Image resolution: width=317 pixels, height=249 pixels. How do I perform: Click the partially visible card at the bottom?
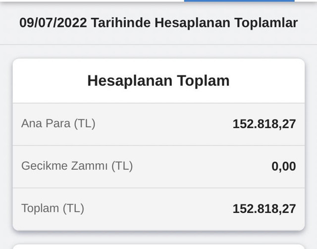(x=158, y=246)
